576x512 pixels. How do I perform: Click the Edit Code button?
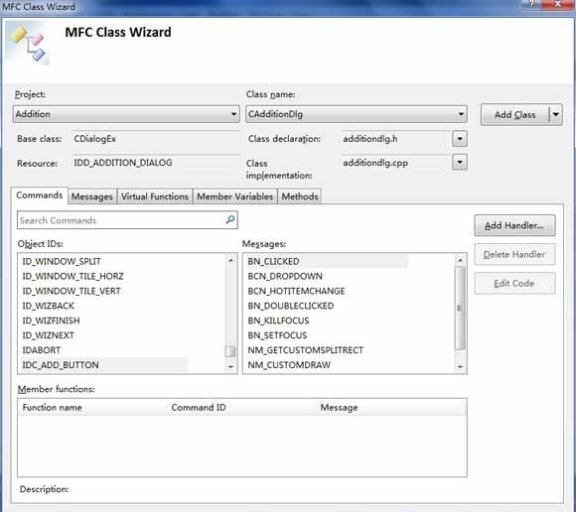coord(514,284)
